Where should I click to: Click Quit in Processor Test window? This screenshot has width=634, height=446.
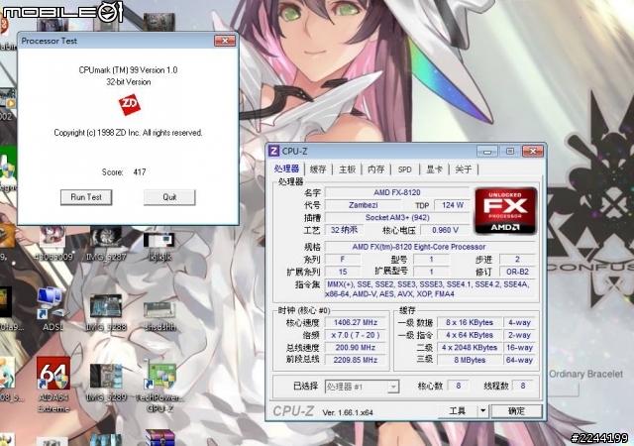pos(169,197)
